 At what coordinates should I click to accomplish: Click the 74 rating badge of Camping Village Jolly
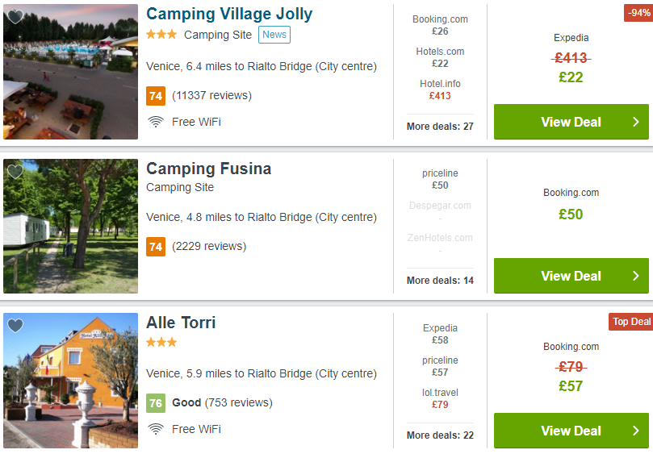coord(156,96)
